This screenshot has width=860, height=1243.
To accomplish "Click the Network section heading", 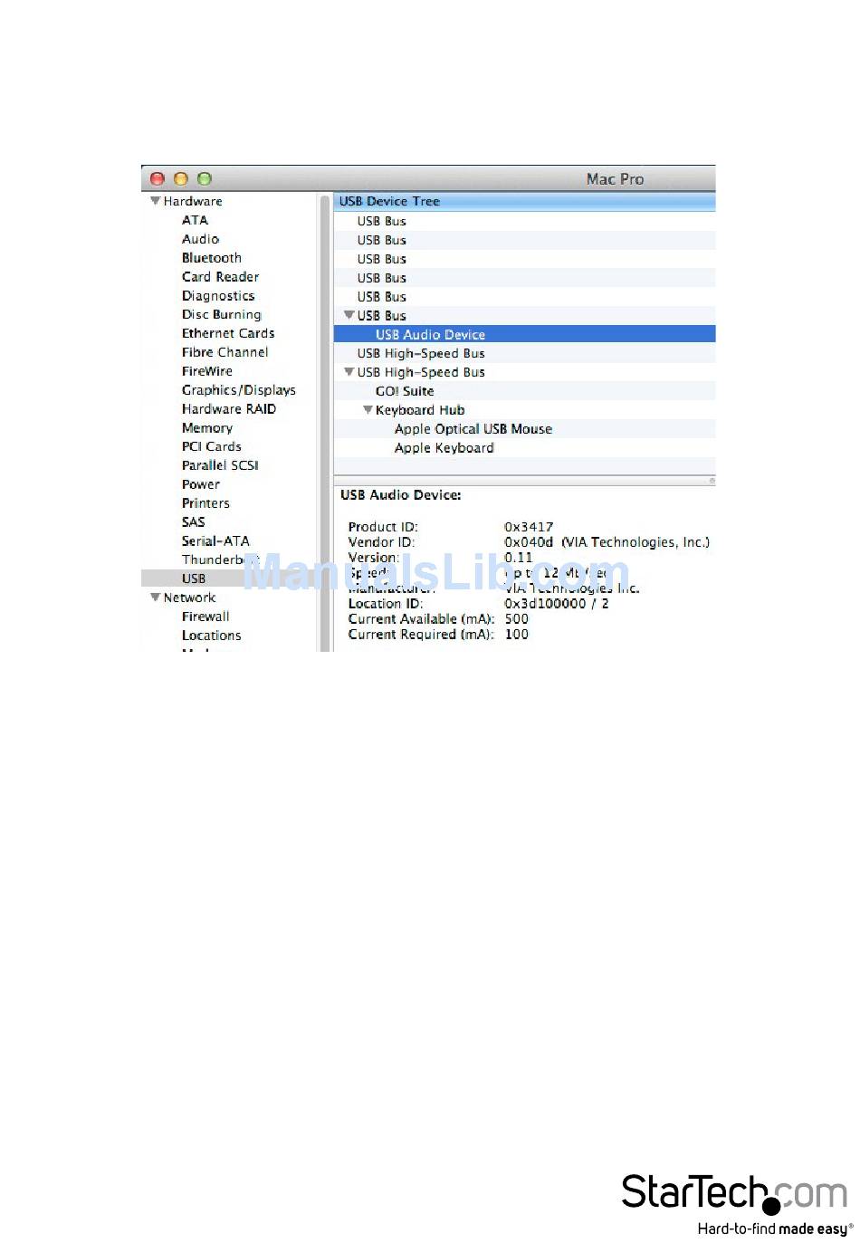I will point(189,598).
